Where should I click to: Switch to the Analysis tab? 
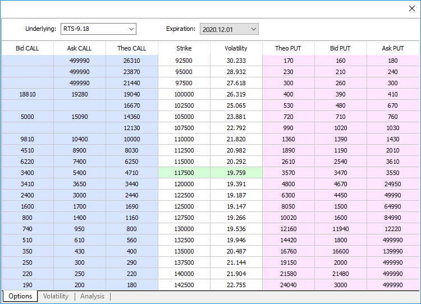pos(93,296)
